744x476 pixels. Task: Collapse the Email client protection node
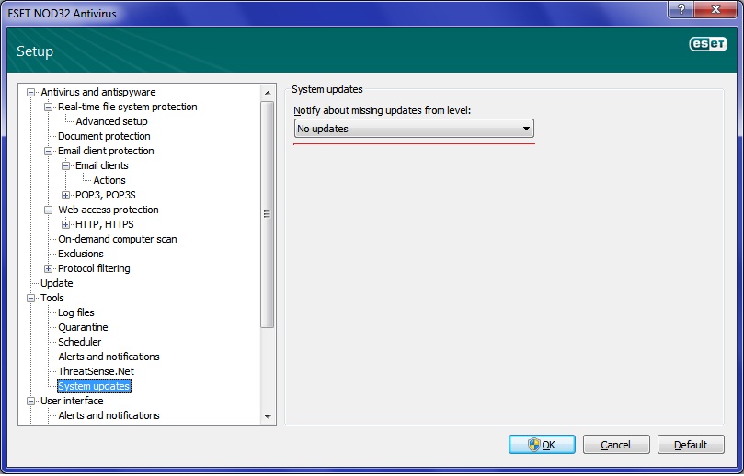[x=48, y=152]
